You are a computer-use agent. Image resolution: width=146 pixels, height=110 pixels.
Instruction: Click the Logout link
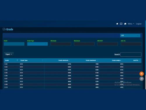(x=139, y=24)
